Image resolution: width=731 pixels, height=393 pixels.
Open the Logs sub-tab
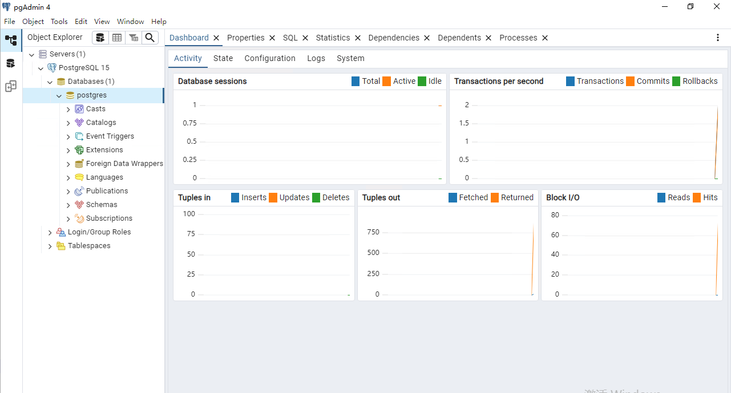(316, 58)
